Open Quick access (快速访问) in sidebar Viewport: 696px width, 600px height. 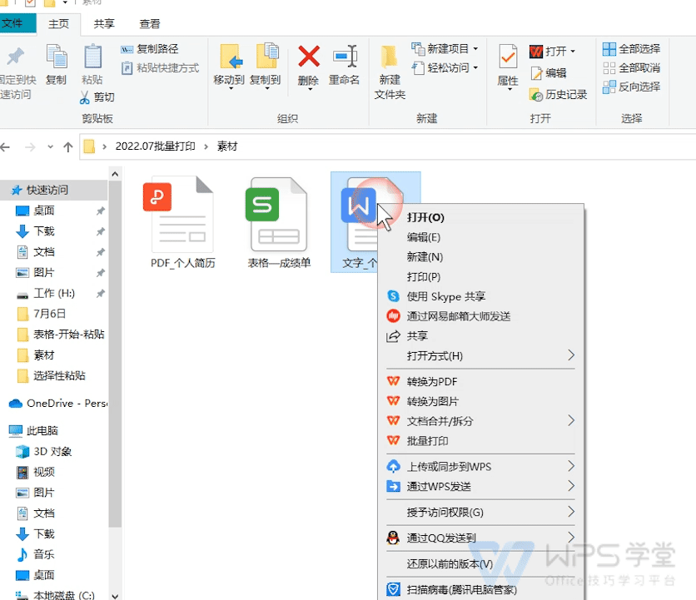click(53, 190)
